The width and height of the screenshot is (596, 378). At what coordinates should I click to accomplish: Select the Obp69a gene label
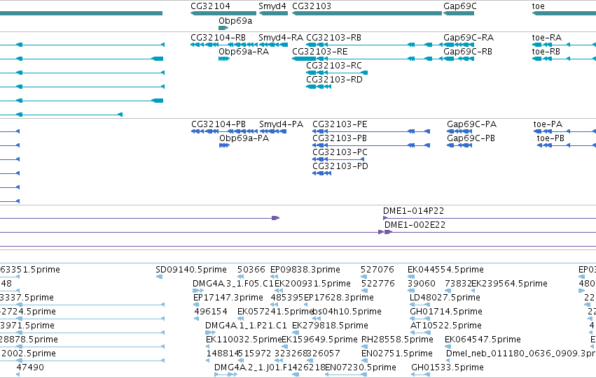[235, 20]
